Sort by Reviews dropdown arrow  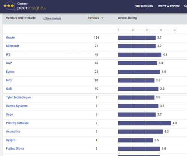[102, 18]
